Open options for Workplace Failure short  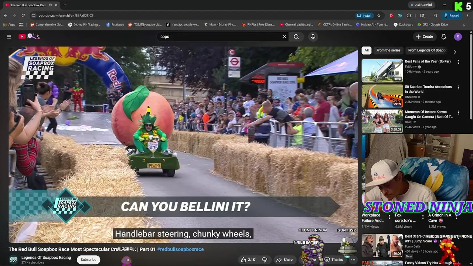click(x=389, y=218)
